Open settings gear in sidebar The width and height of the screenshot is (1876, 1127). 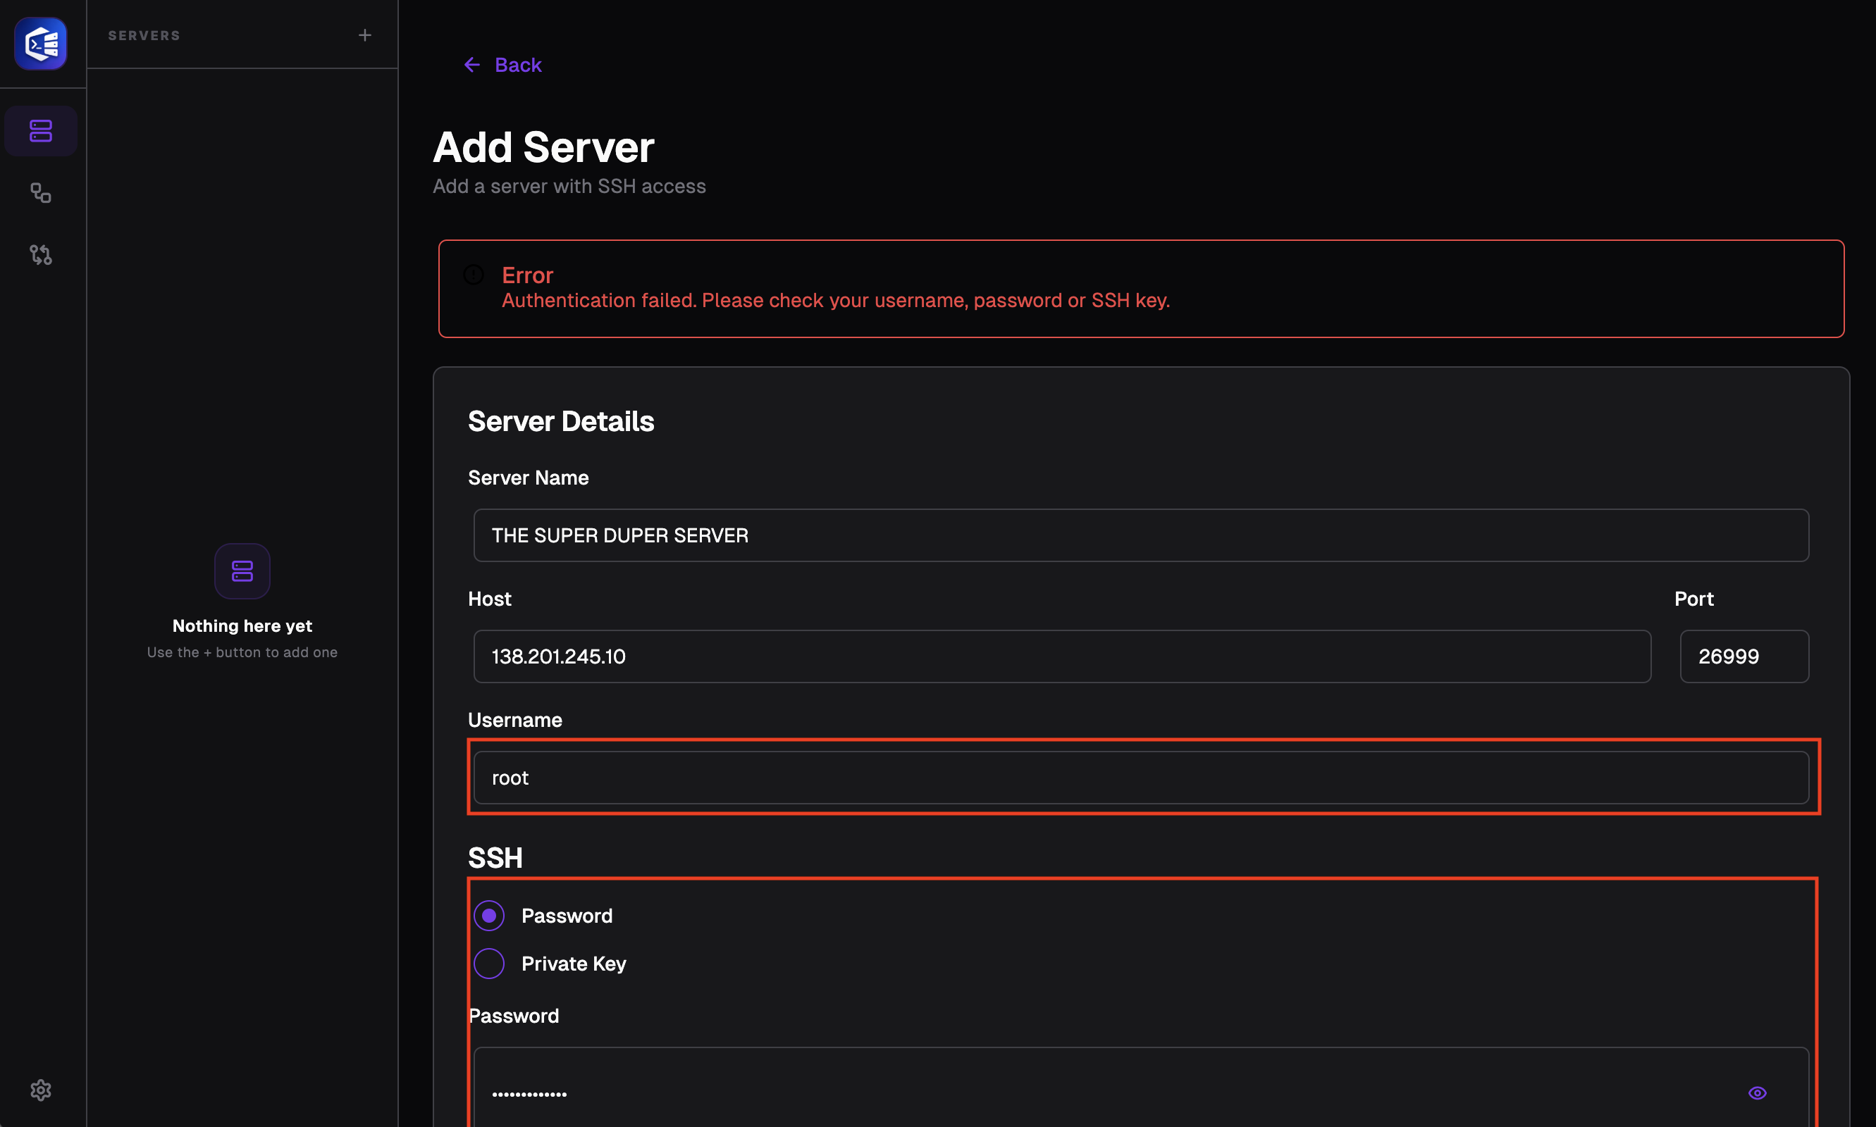41,1090
